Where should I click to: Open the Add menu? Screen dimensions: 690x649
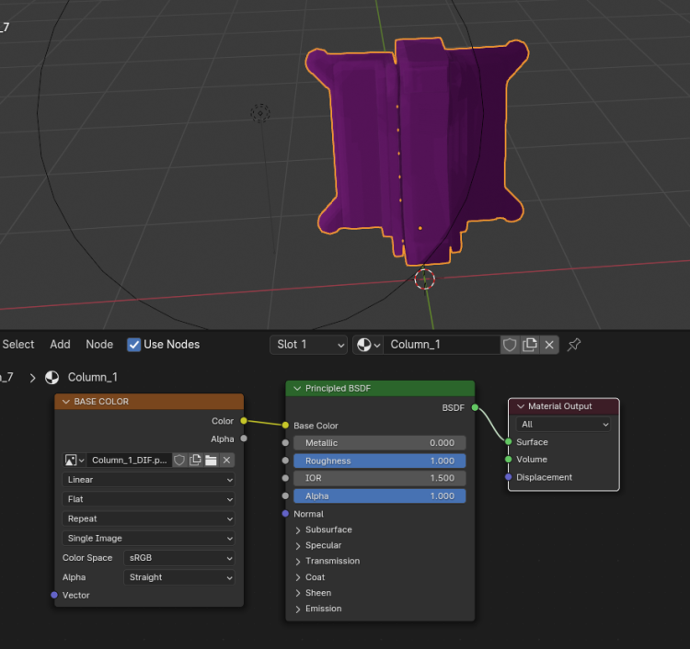pyautogui.click(x=60, y=345)
